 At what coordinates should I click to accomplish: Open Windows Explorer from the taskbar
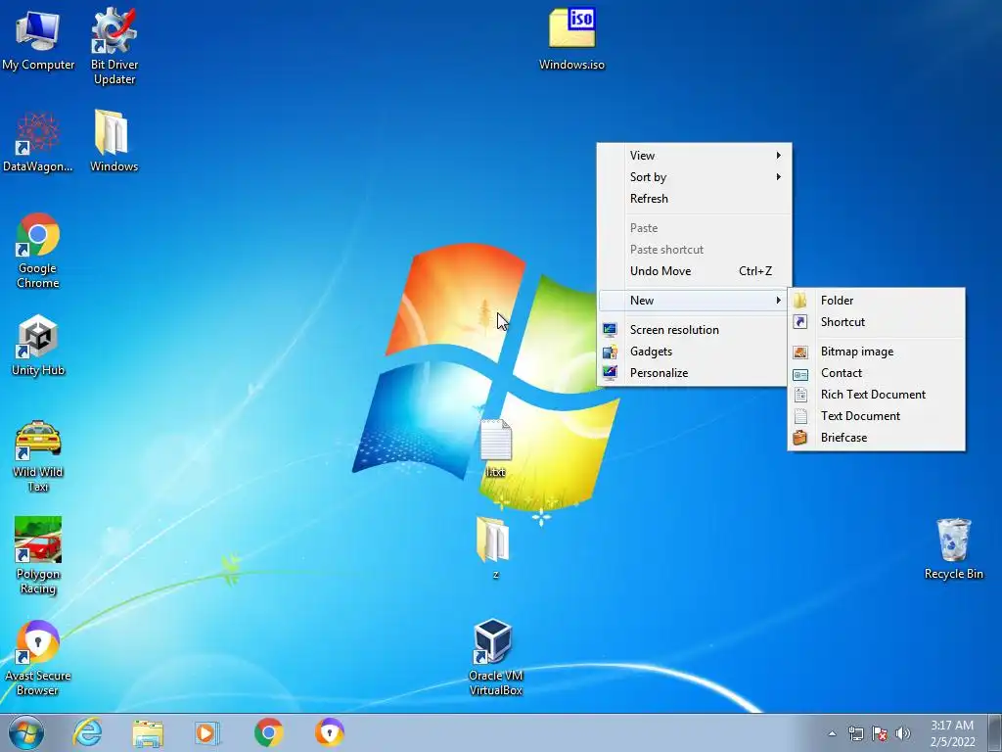(148, 732)
